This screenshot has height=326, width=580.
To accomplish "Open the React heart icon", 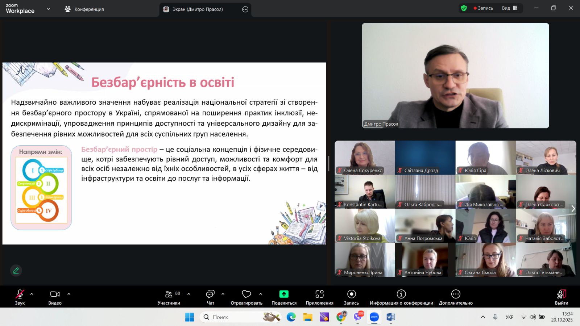I will click(x=246, y=294).
